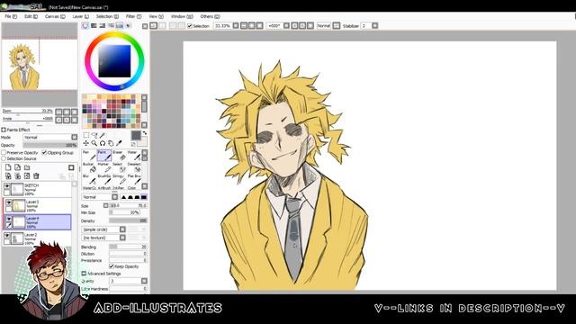
Task: Select the Eraser brush tool
Action: click(x=119, y=156)
